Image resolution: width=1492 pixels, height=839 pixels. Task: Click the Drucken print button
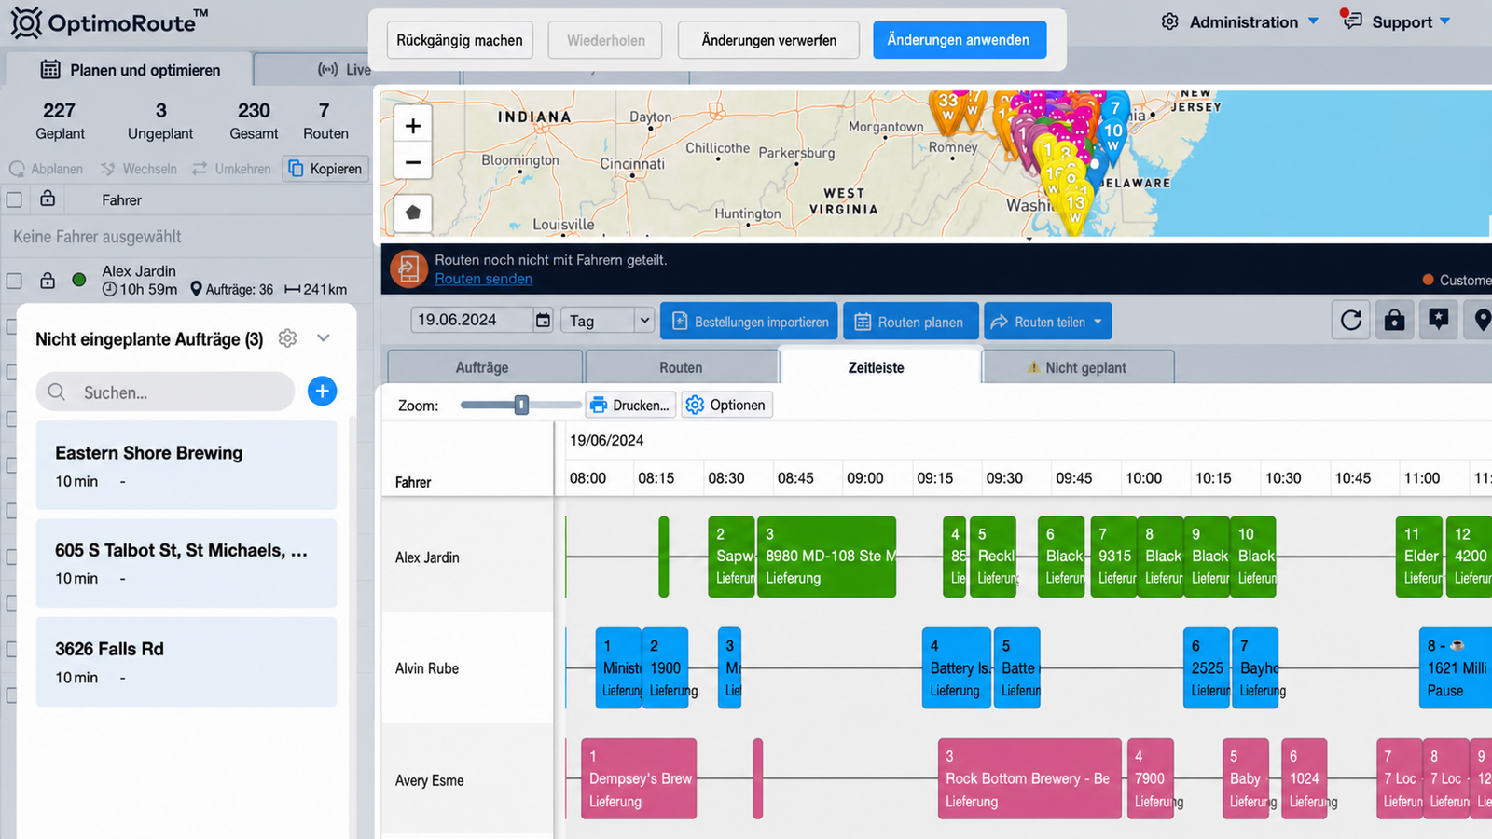point(630,405)
